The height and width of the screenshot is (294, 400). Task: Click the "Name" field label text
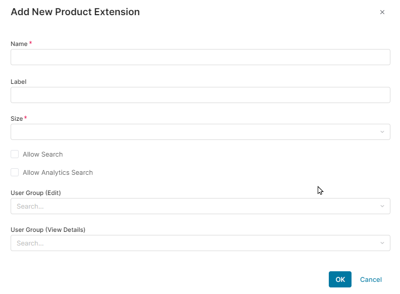point(19,44)
